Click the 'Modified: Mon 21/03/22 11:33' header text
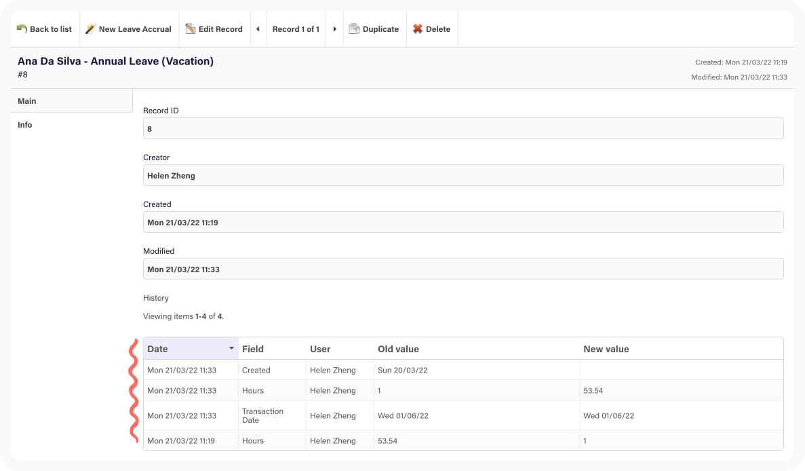 pyautogui.click(x=739, y=77)
